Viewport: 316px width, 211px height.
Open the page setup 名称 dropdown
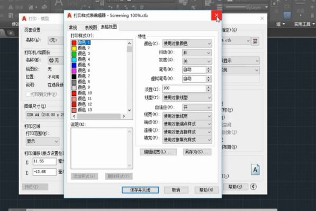[x=56, y=40]
